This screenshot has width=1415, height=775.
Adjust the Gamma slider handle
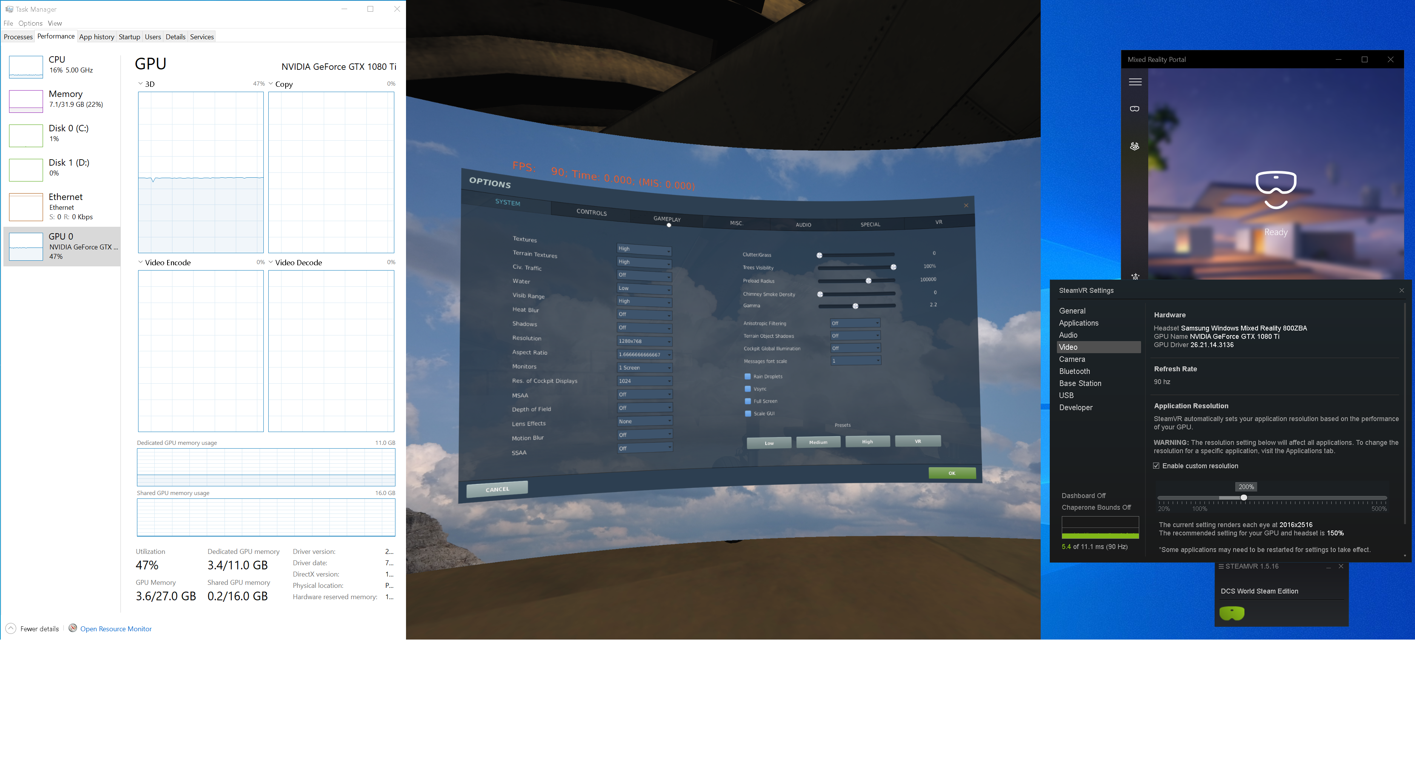coord(855,306)
